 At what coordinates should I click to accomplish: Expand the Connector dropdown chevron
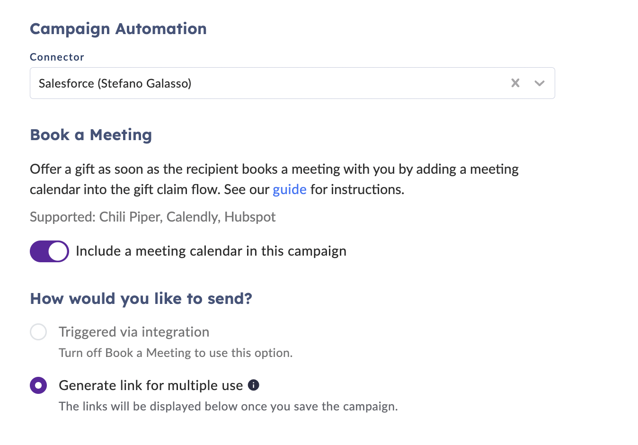[539, 83]
